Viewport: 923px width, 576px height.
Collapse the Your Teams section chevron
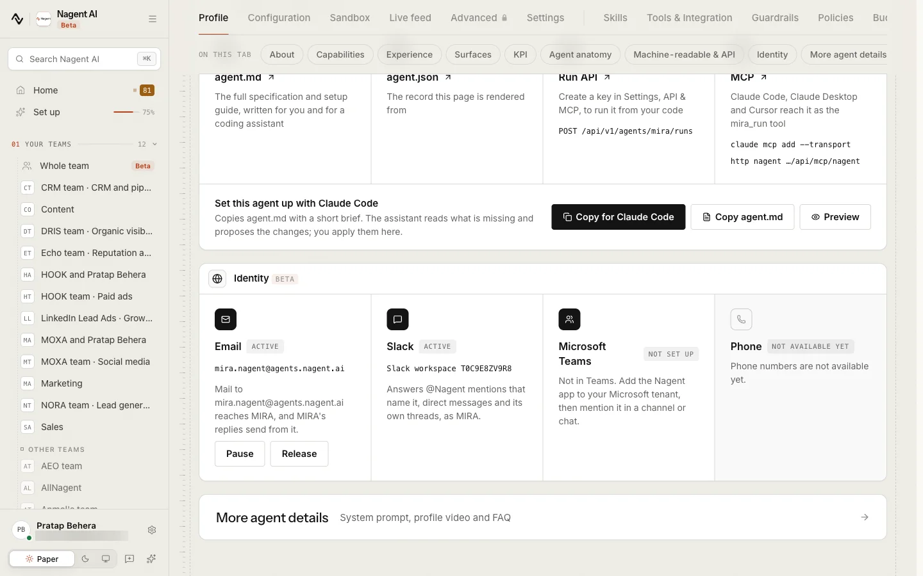tap(154, 144)
